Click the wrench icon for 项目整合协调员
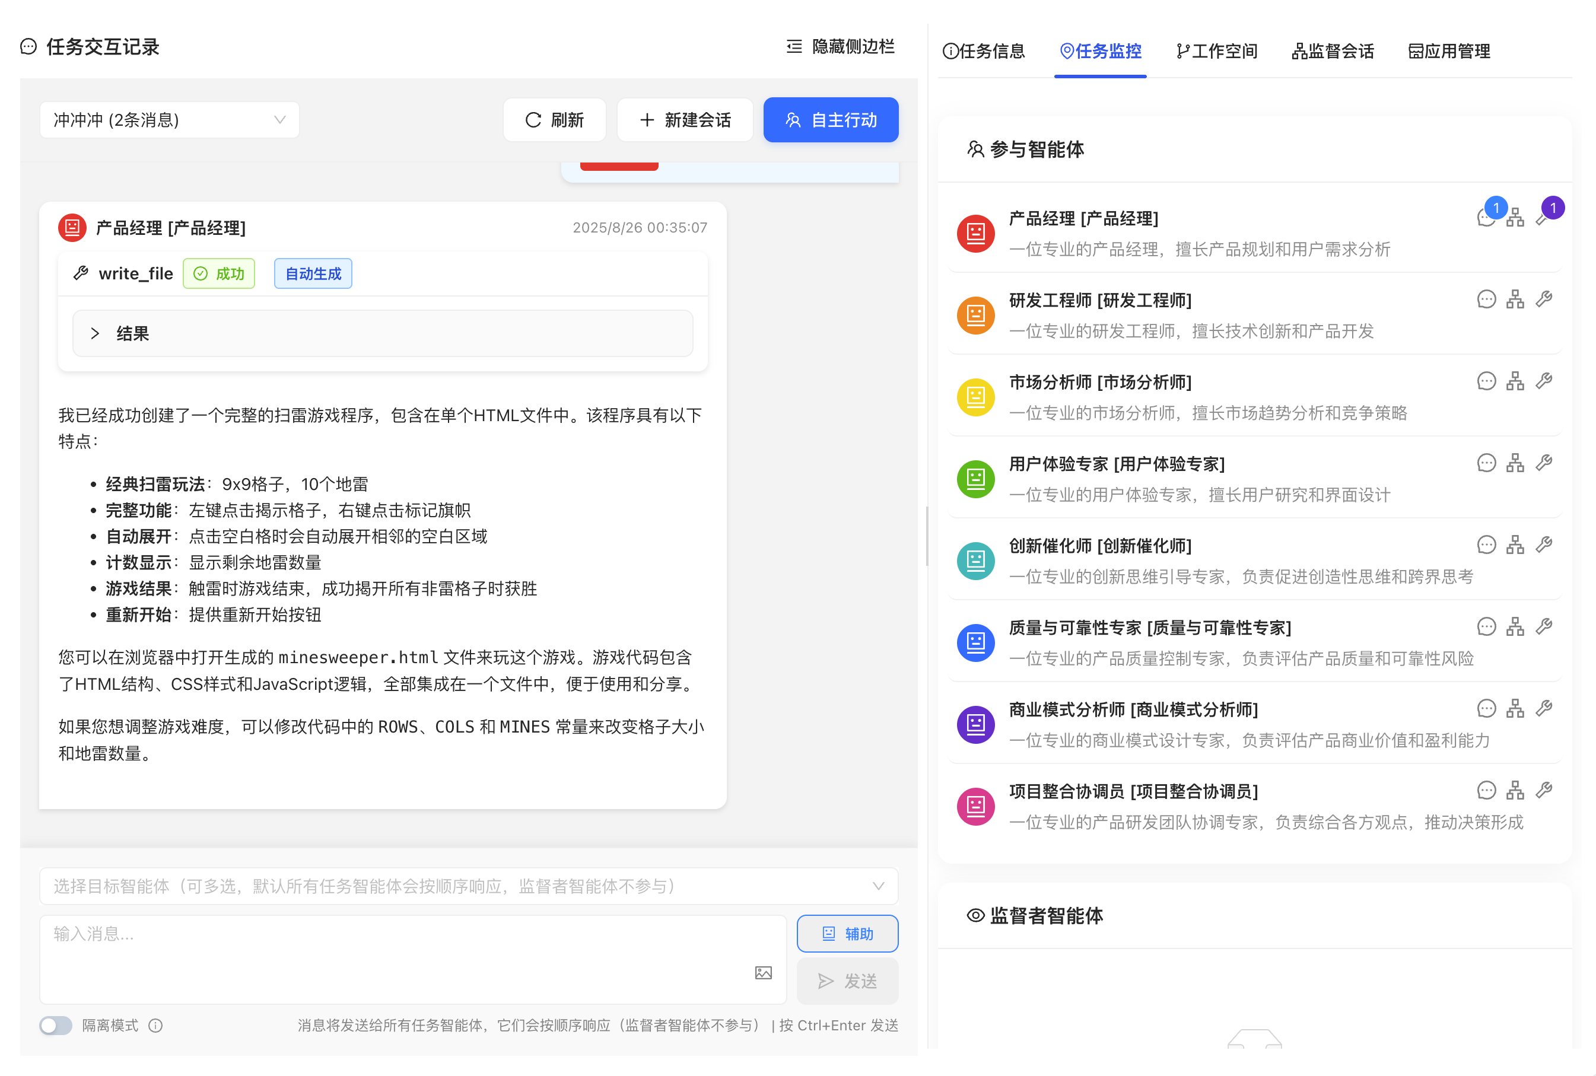This screenshot has height=1076, width=1596. pos(1544,790)
